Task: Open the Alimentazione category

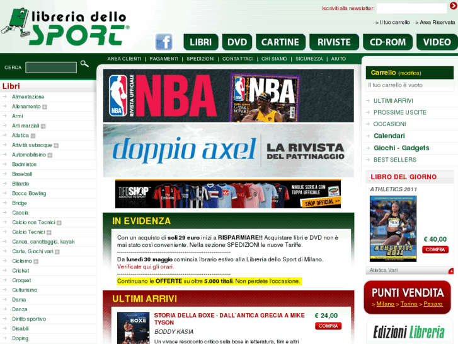Action: [28, 97]
